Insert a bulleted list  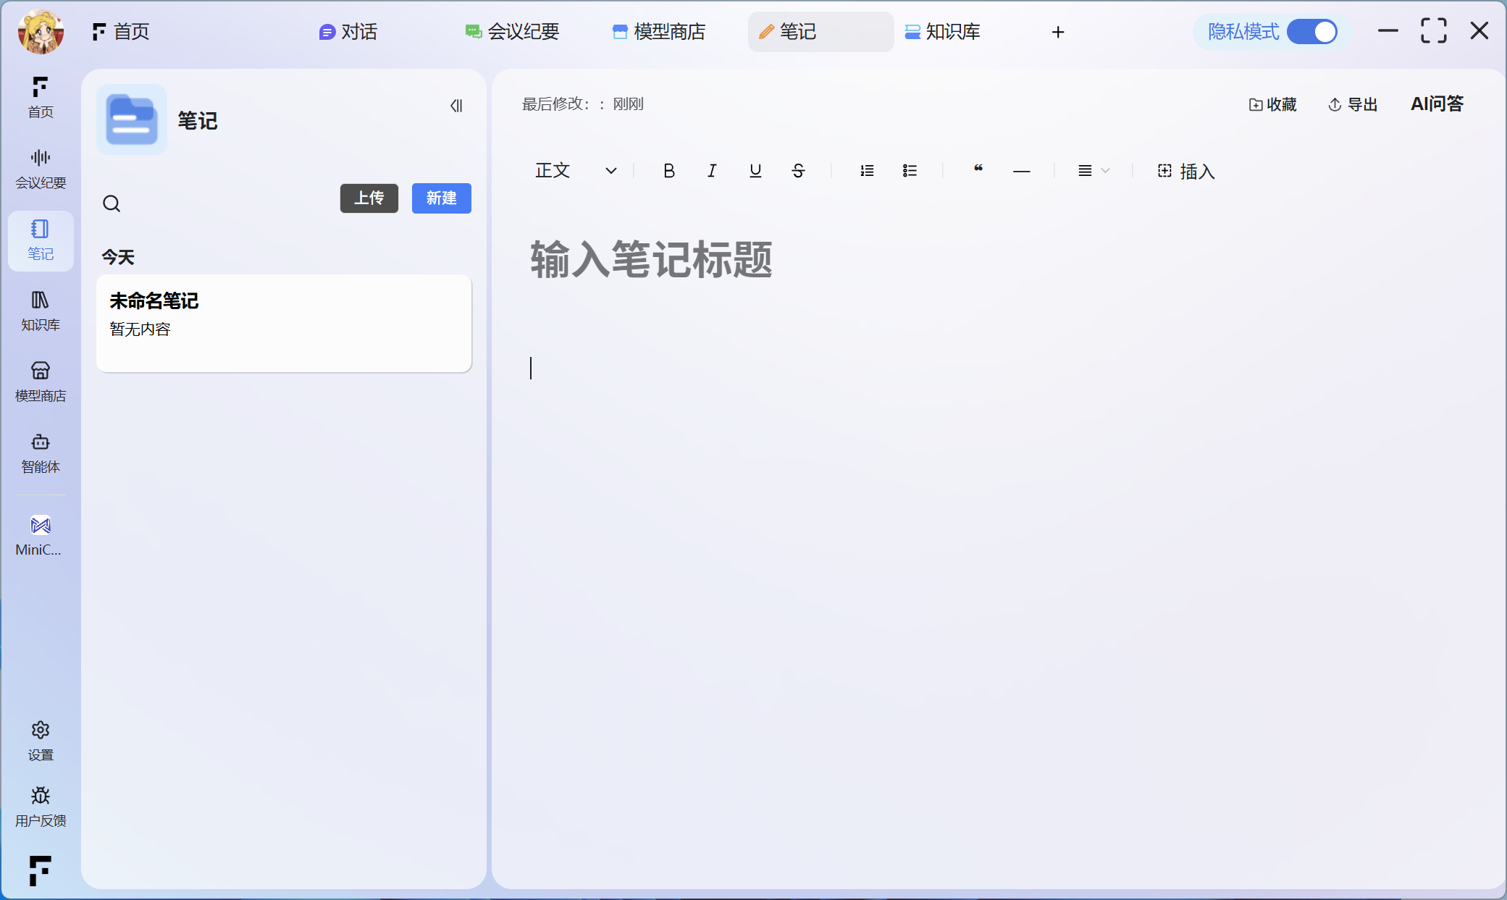(x=910, y=171)
